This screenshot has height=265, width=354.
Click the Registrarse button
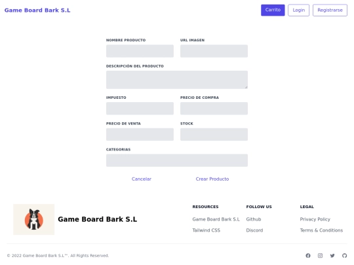tap(330, 10)
